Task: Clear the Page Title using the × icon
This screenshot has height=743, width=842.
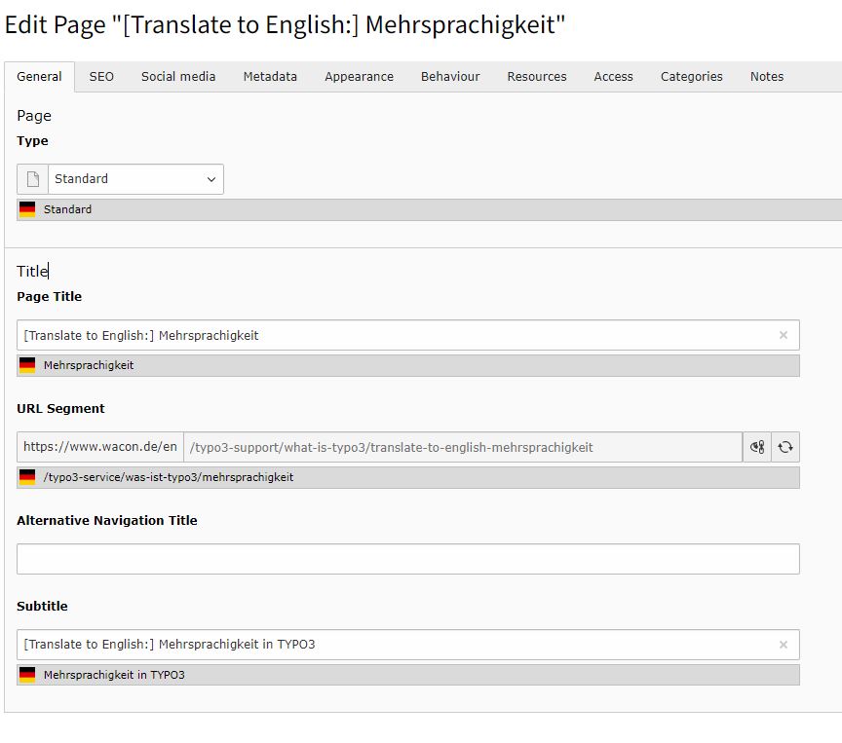Action: 784,335
